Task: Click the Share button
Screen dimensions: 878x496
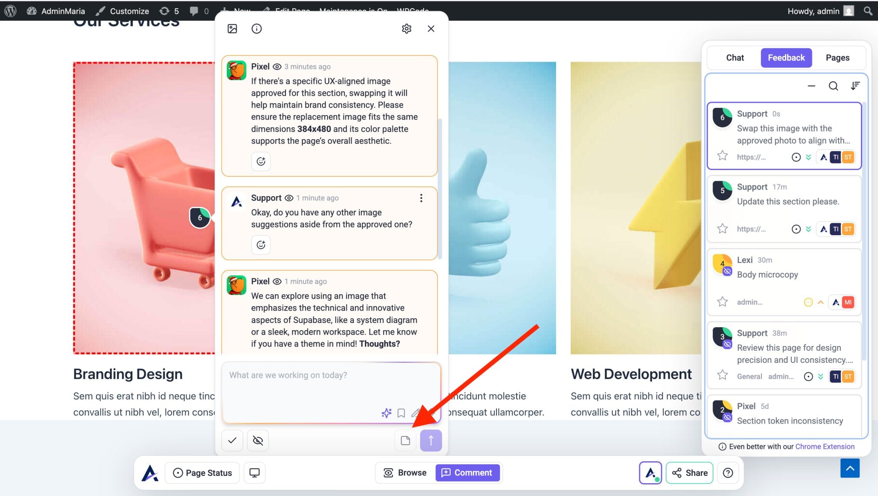Action: tap(689, 473)
